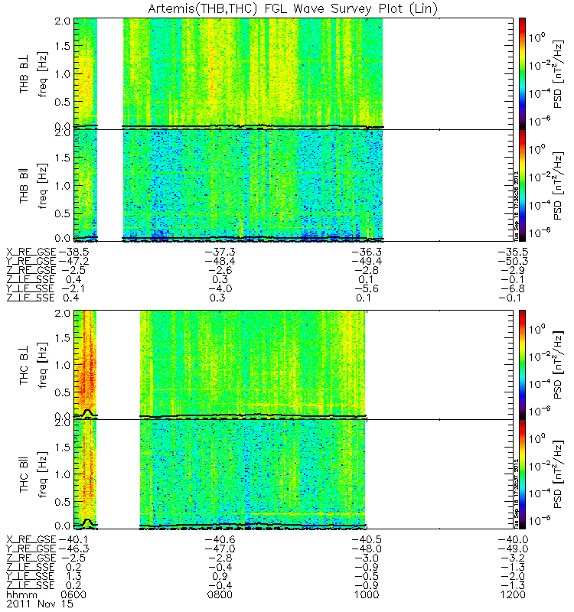Click the date text '2011 Nov 15'
This screenshot has width=574, height=612.
pyautogui.click(x=40, y=604)
